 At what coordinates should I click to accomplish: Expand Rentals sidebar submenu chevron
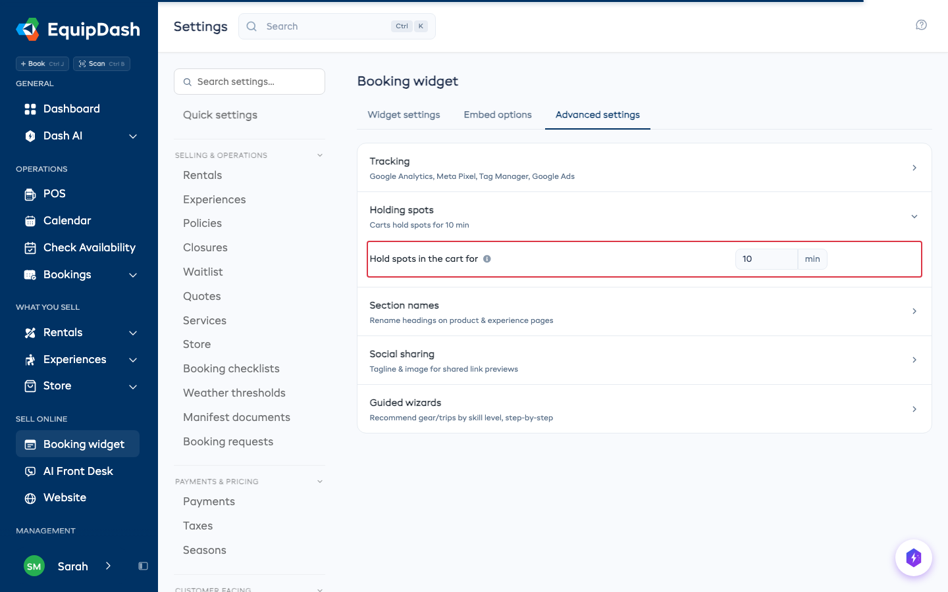(133, 333)
